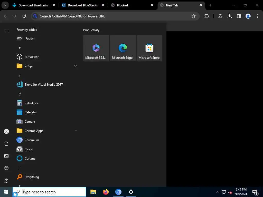Click the Recently added heading
This screenshot has height=197, width=263.
click(27, 30)
